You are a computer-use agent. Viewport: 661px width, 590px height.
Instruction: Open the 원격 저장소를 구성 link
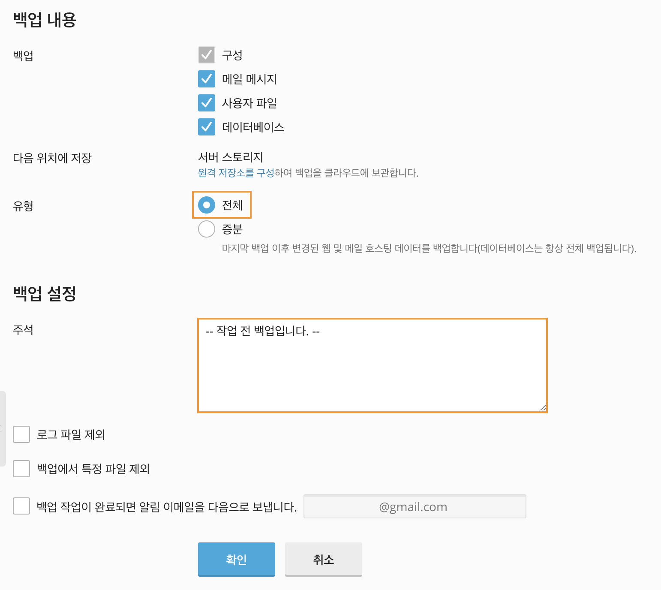(x=236, y=173)
